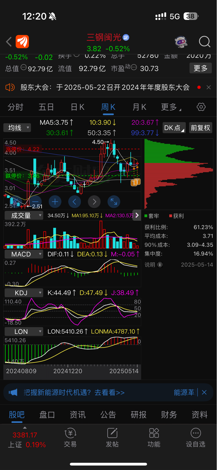Tap the 能源革 promo tag
The height and width of the screenshot is (470, 217).
[184, 392]
